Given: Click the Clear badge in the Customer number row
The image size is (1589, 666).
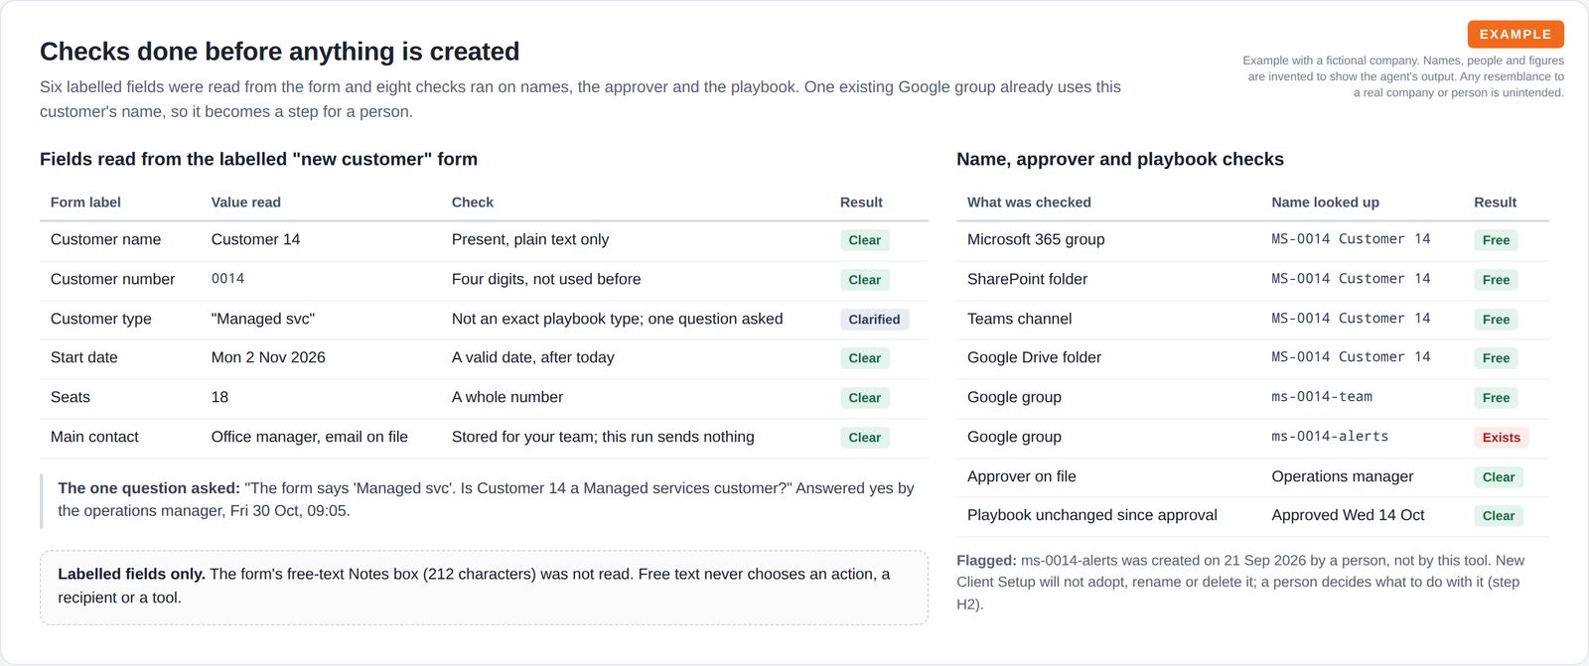Looking at the screenshot, I should click(864, 280).
